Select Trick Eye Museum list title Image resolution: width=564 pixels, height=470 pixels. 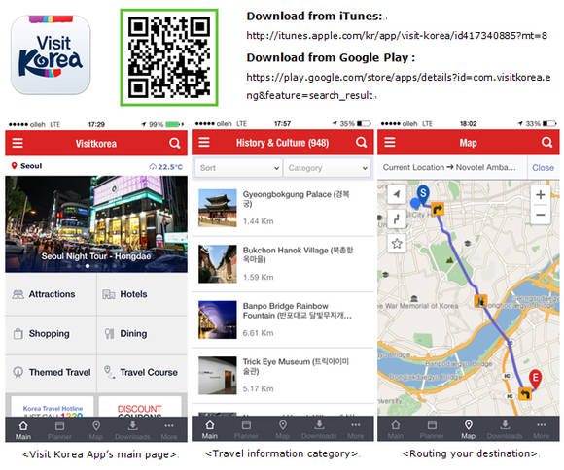click(296, 366)
